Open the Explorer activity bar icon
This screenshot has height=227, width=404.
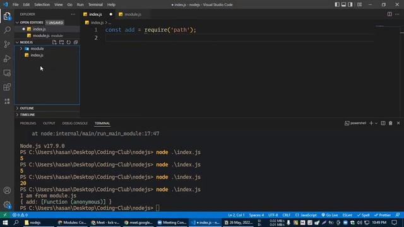pyautogui.click(x=7, y=16)
